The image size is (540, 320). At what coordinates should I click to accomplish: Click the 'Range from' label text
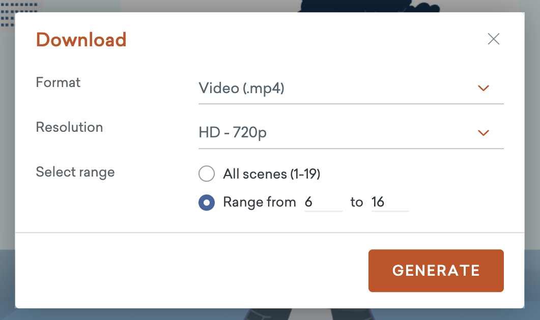260,202
